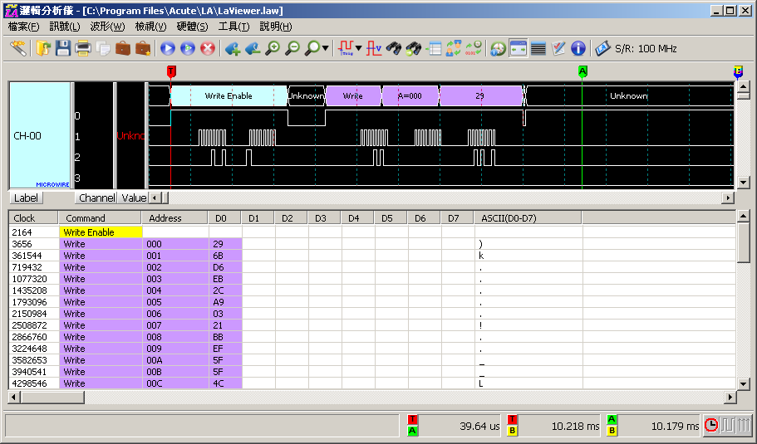This screenshot has width=757, height=444.
Task: Click the remove label tag icon
Action: point(253,48)
